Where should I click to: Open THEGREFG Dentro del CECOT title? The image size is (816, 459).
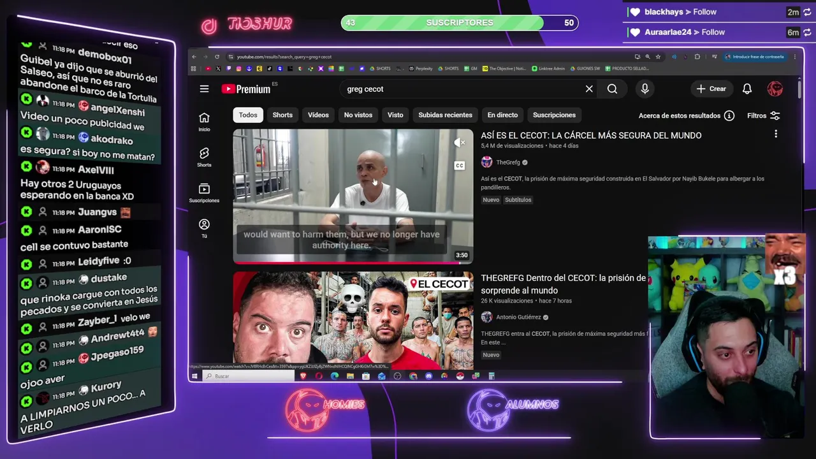(564, 284)
